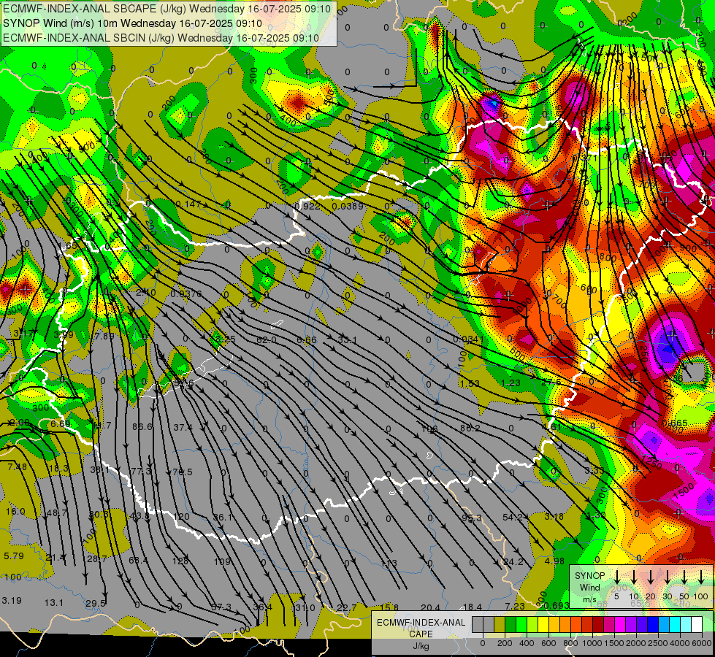Click the map value 29.5
Viewport: 715px width, 657px height.
click(95, 603)
